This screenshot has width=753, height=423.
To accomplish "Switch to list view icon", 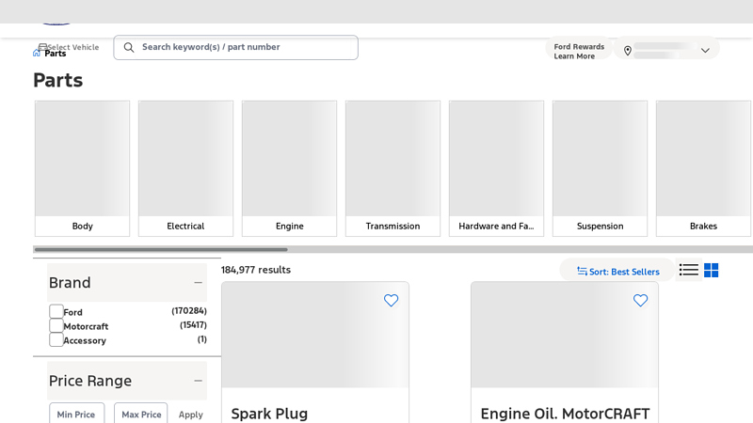I will coord(689,270).
